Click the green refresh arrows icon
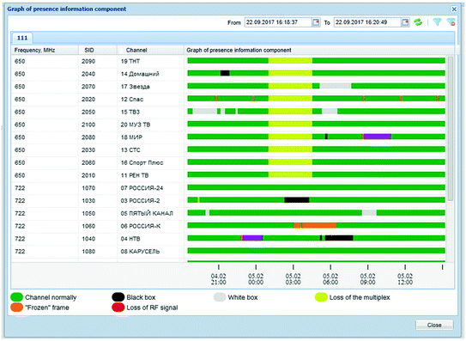Viewport: 466px width, 341px height. [x=418, y=22]
